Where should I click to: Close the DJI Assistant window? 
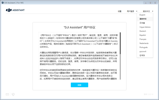pyautogui.click(x=155, y=3)
